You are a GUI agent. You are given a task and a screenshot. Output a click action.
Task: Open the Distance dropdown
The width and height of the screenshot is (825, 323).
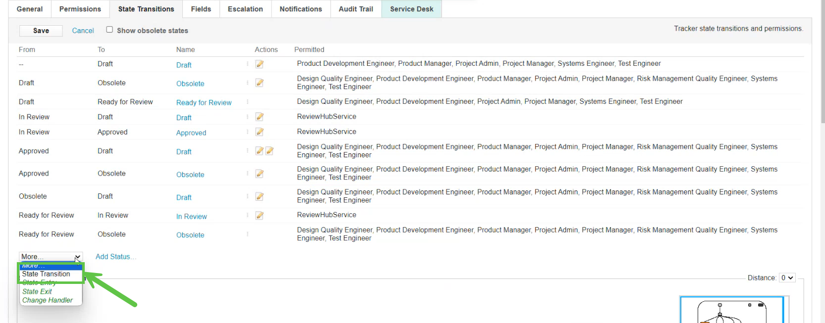(x=787, y=278)
